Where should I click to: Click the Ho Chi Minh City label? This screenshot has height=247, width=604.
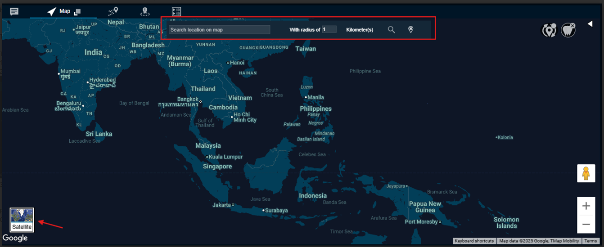pos(245,117)
